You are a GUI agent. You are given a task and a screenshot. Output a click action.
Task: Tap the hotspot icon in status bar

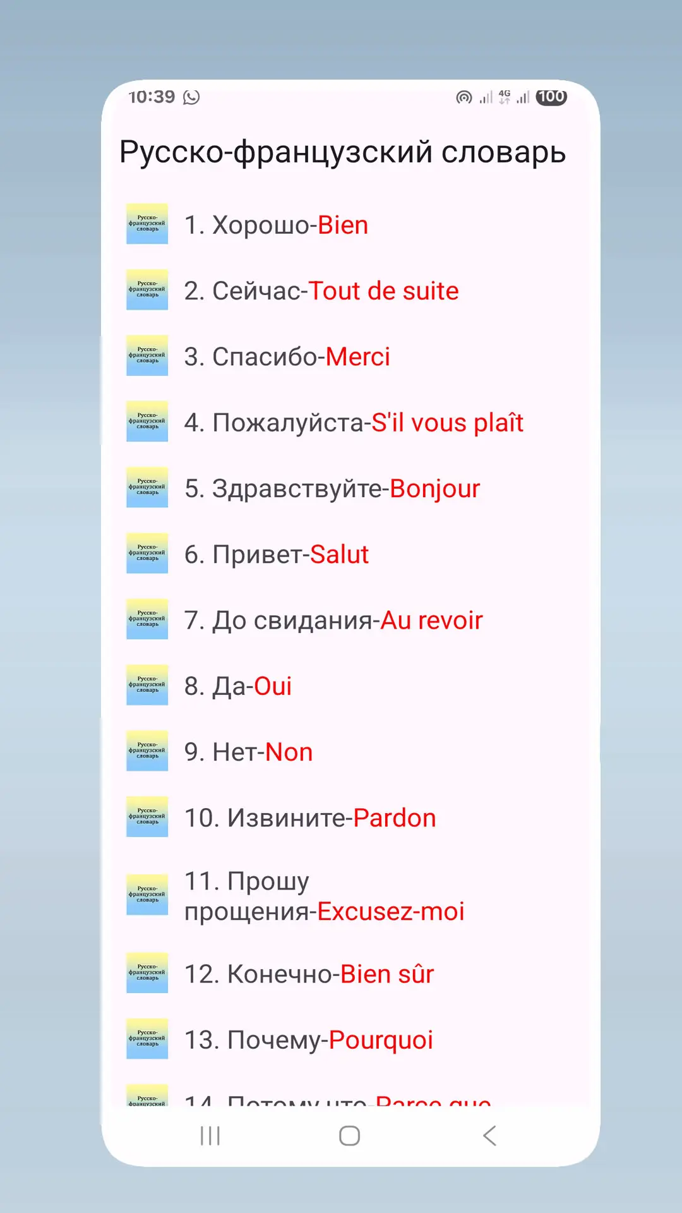pos(464,97)
